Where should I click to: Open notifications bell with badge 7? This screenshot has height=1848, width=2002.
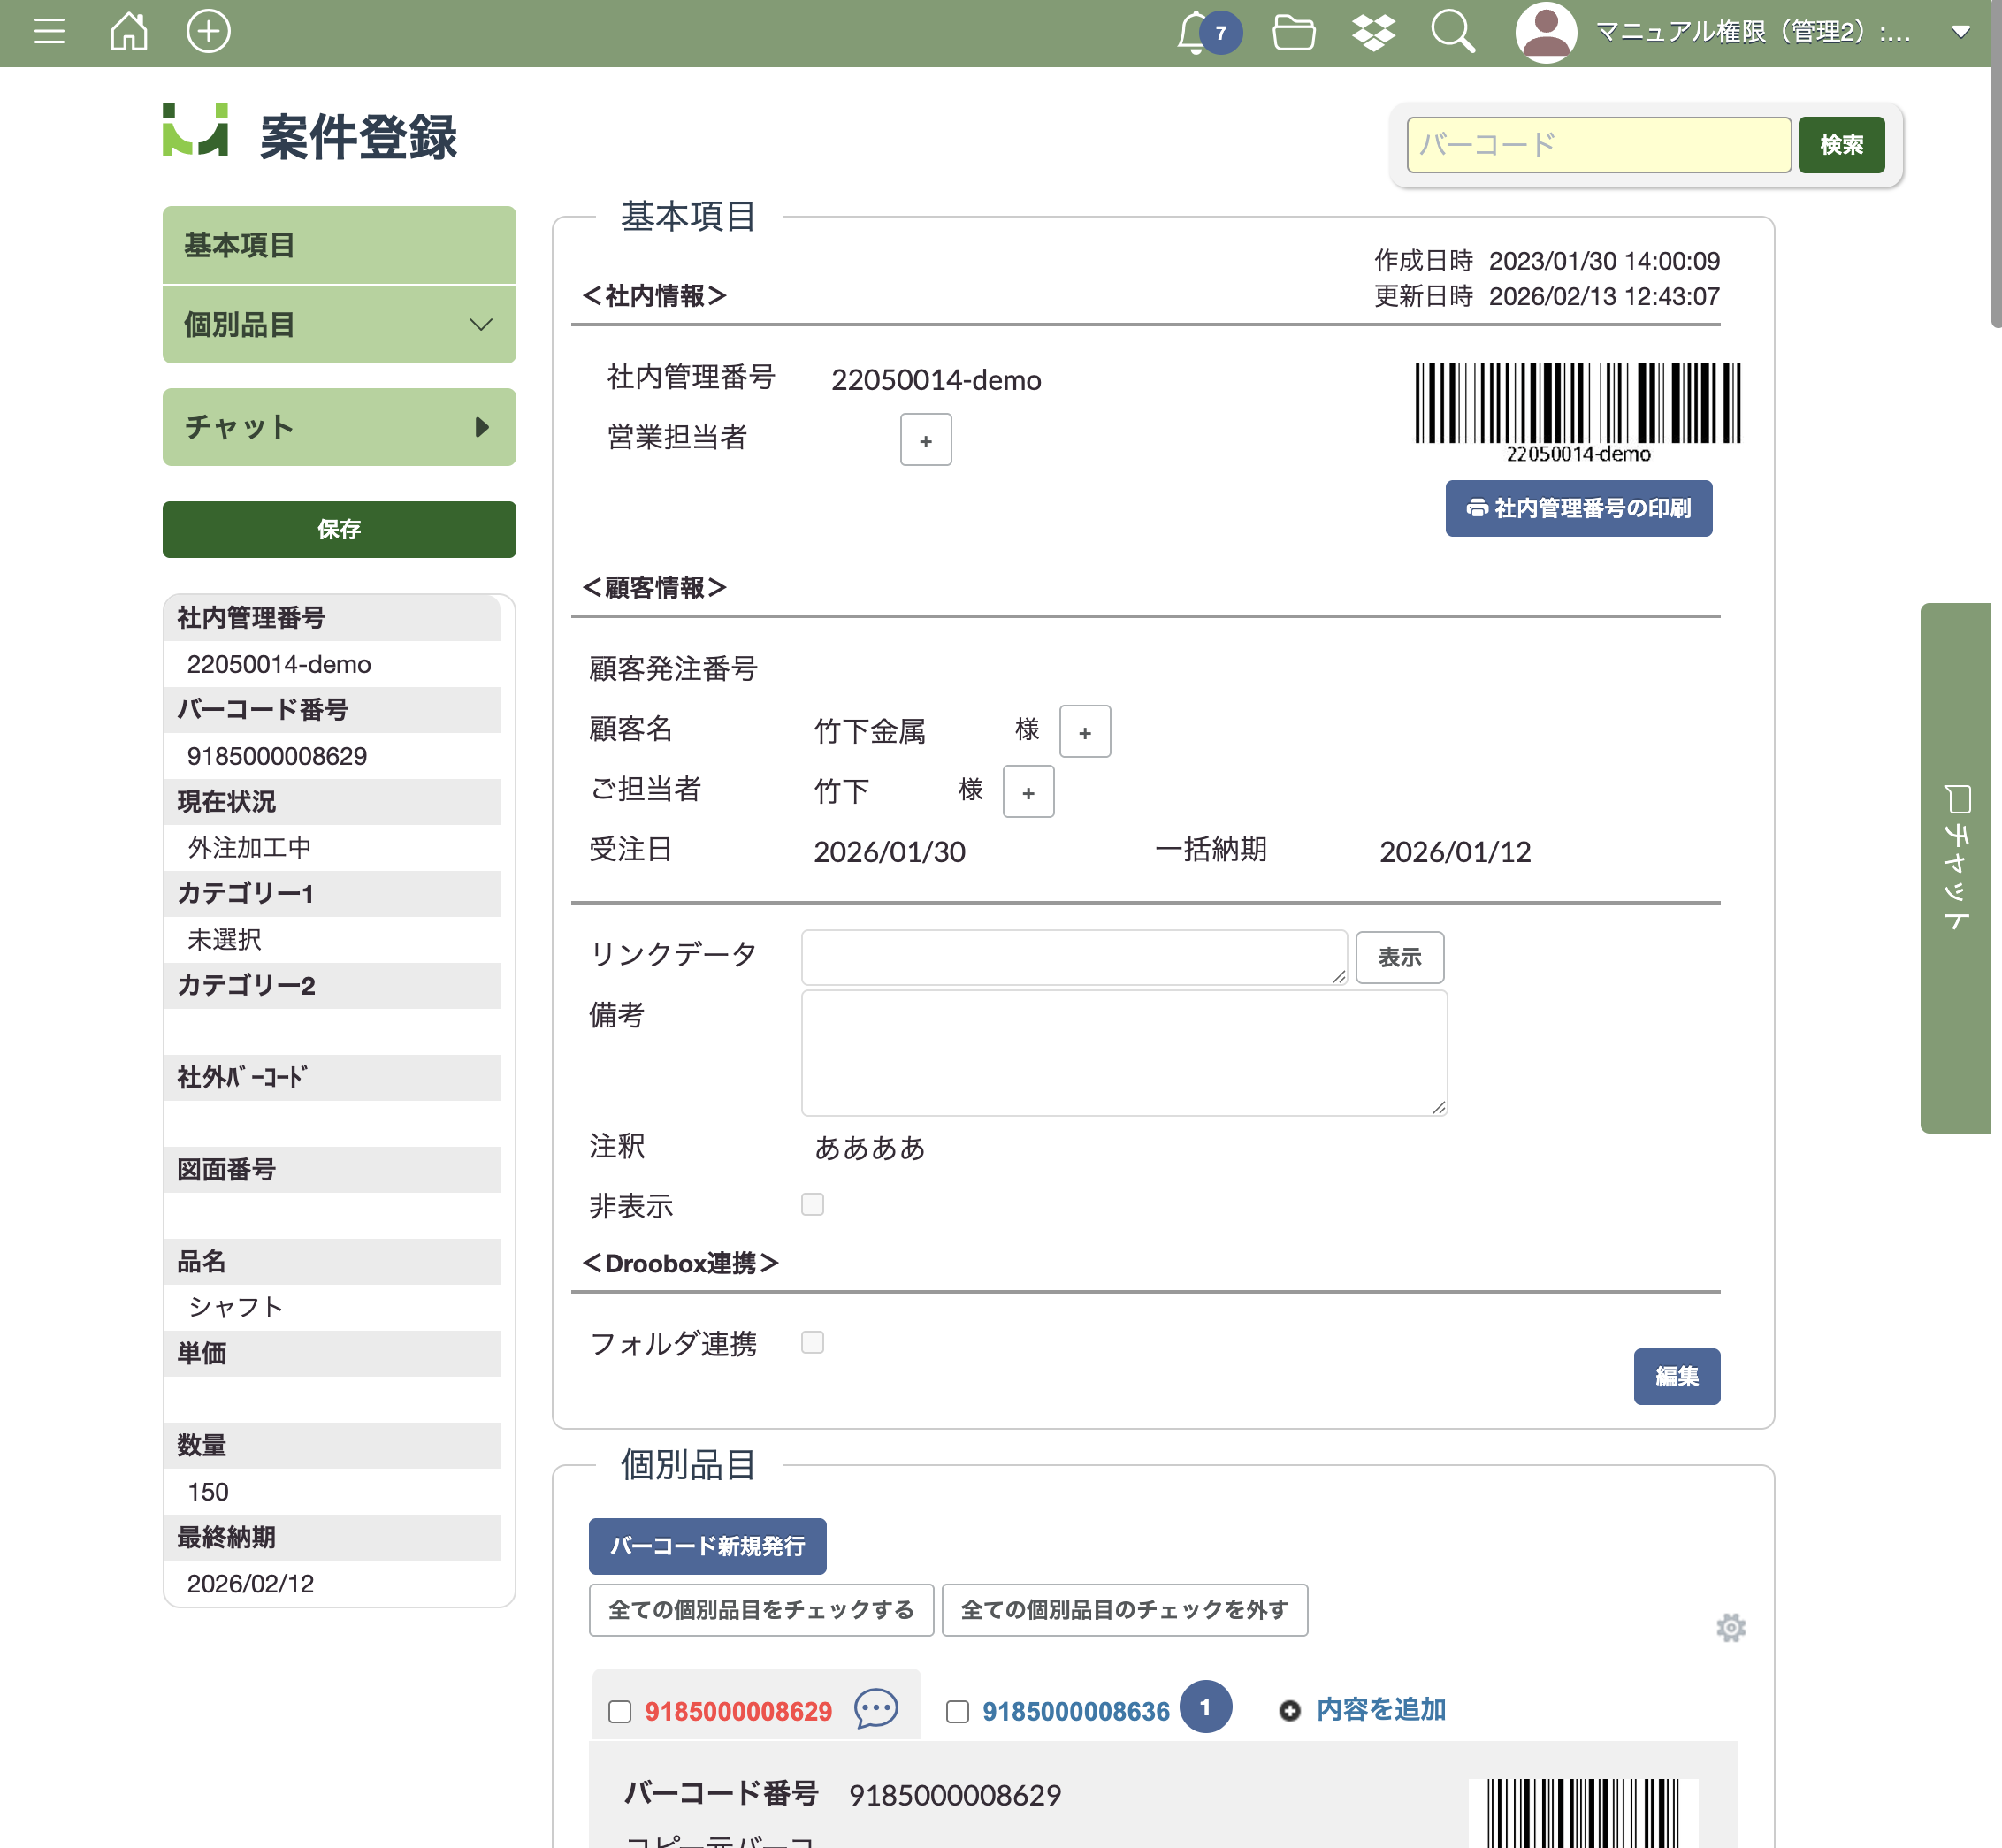[x=1194, y=32]
